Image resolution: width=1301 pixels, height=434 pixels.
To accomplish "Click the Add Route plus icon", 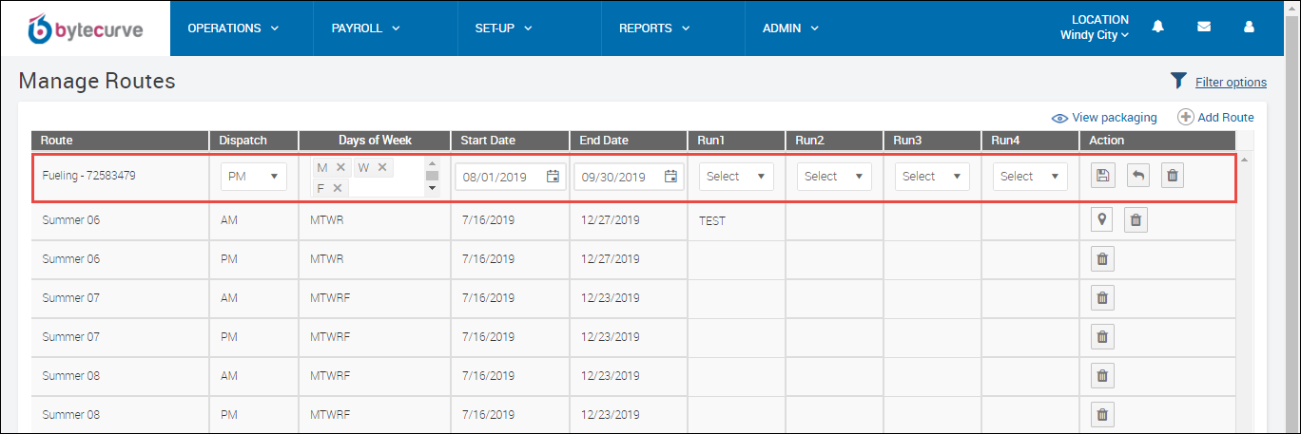I will [1186, 117].
